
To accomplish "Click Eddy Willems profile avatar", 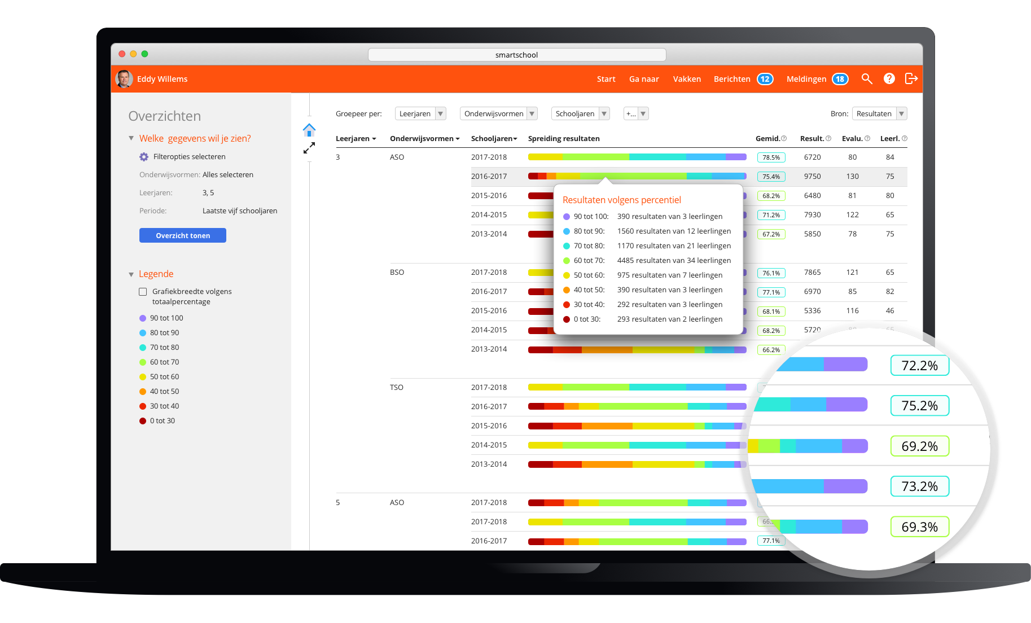I will pos(124,79).
